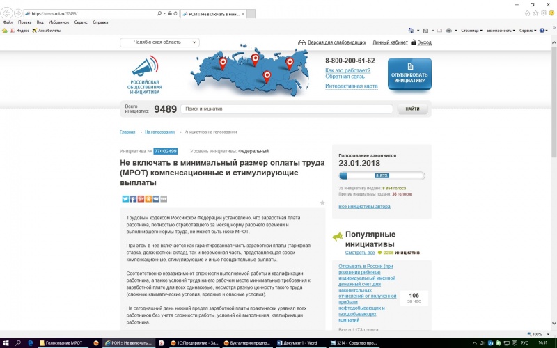This screenshot has width=557, height=348.
Task: Open the Интерактивная карта link
Action: coord(352,86)
